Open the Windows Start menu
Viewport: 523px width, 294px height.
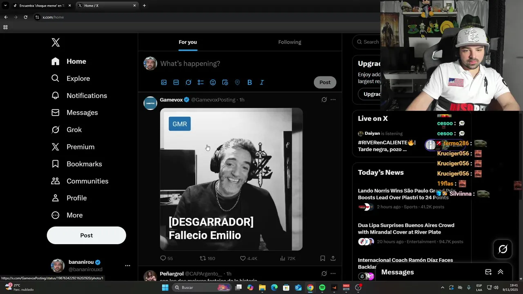165,287
